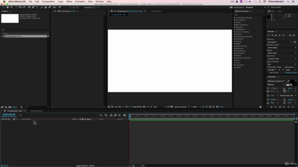The image size is (298, 167).
Task: Select the Rotation tool
Action: pyautogui.click(x=17, y=7)
